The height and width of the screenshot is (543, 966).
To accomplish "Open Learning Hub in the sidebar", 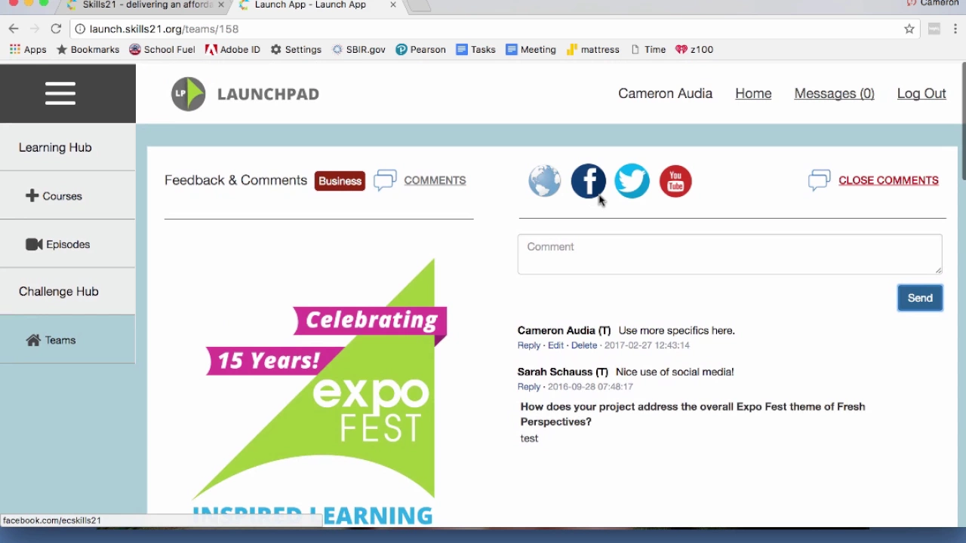I will 68,148.
